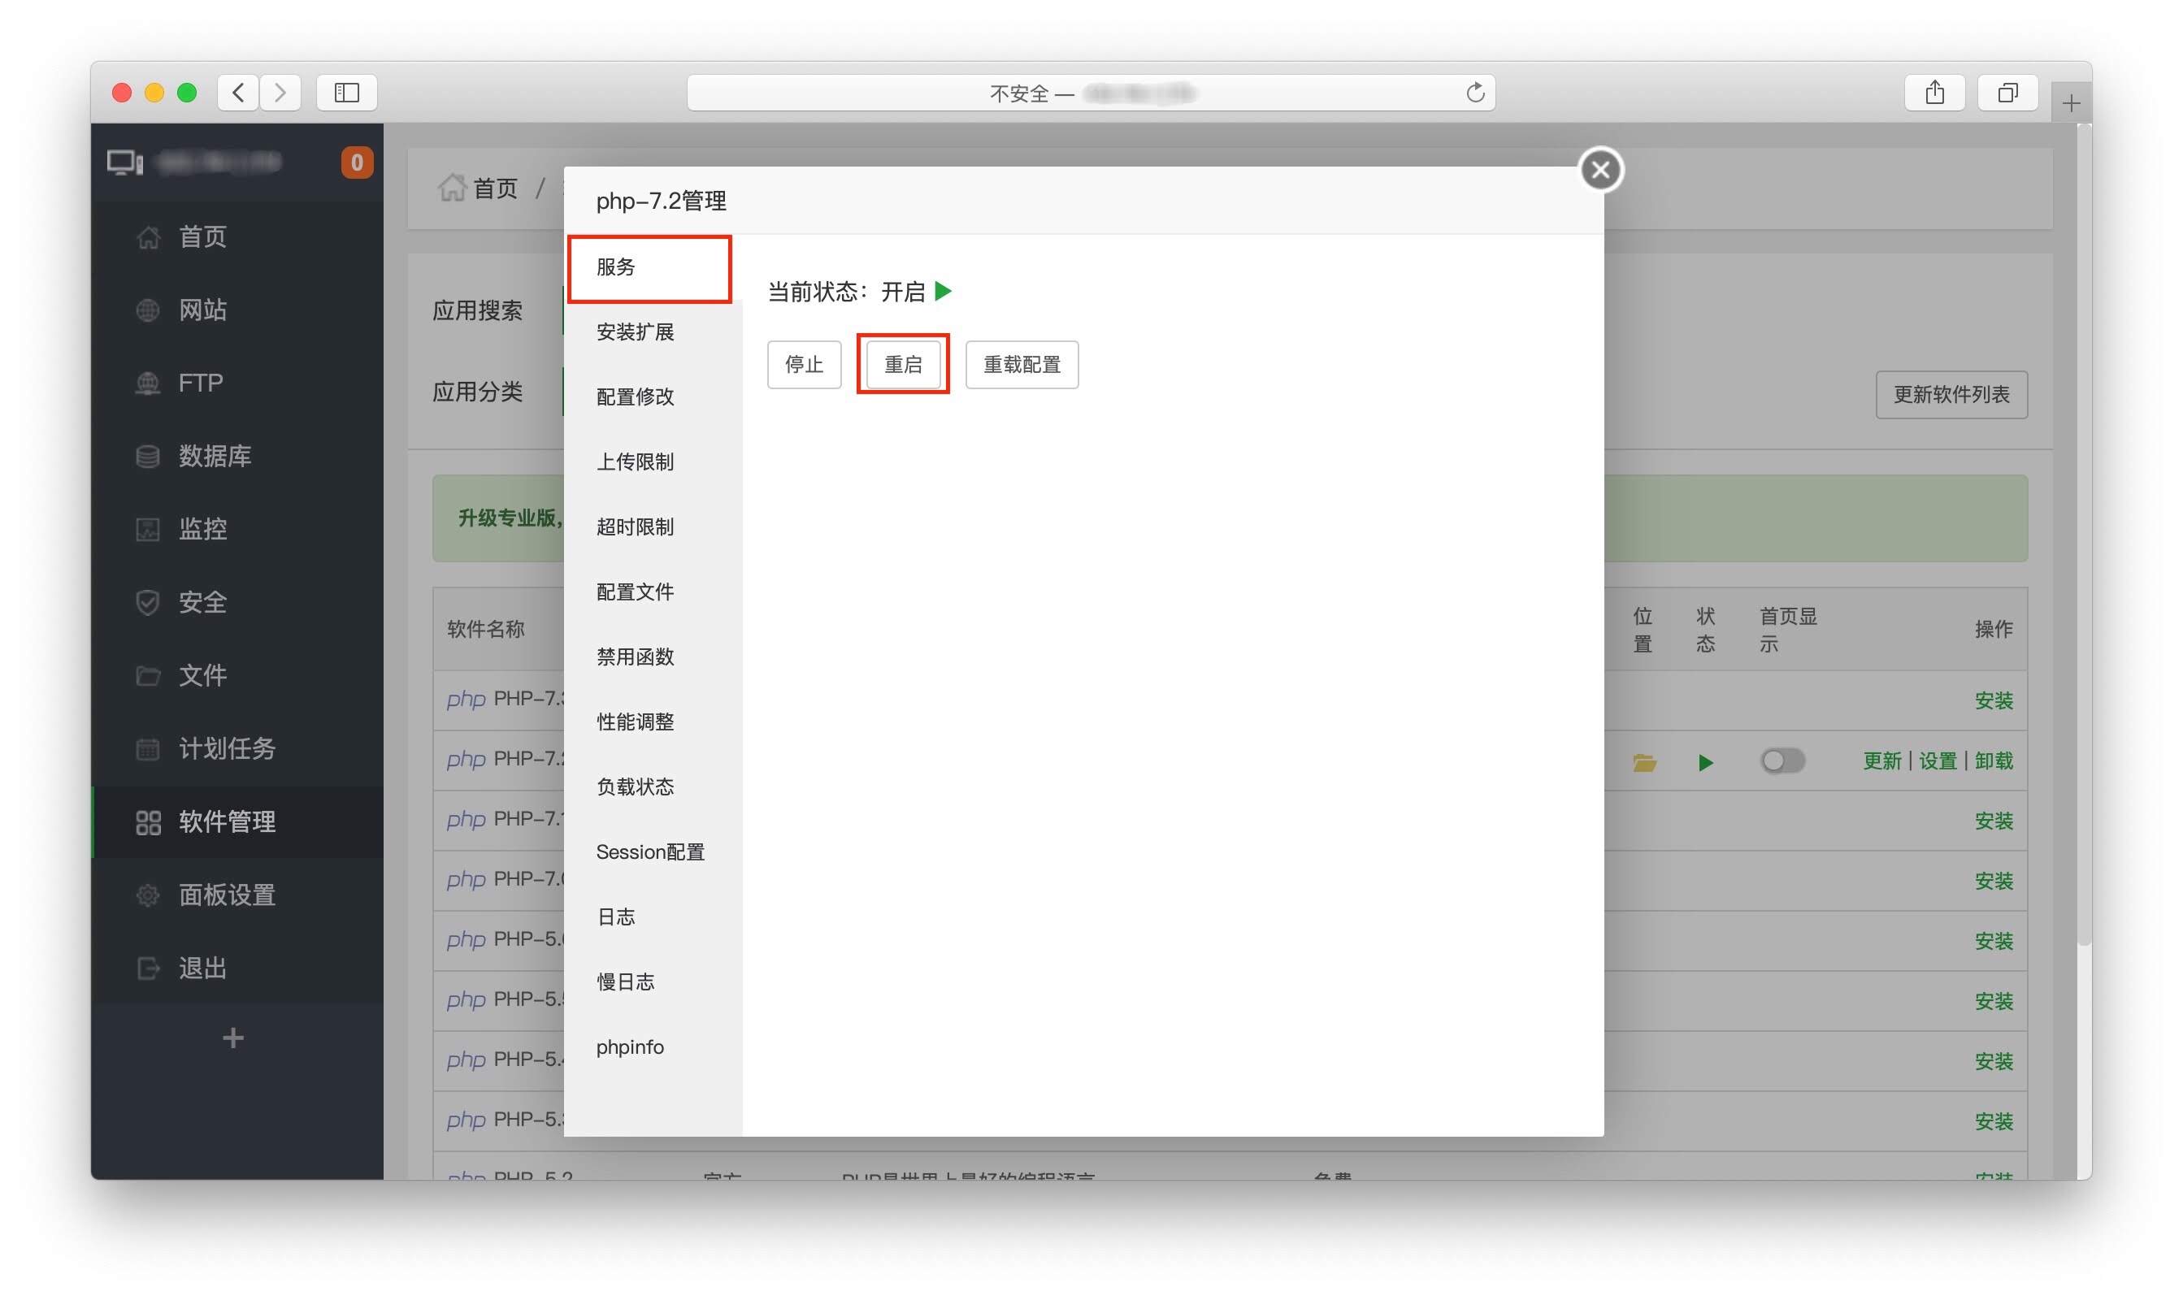Screen dimensions: 2183x1300
Task: Click 重载配置 reload config button
Action: (1022, 365)
